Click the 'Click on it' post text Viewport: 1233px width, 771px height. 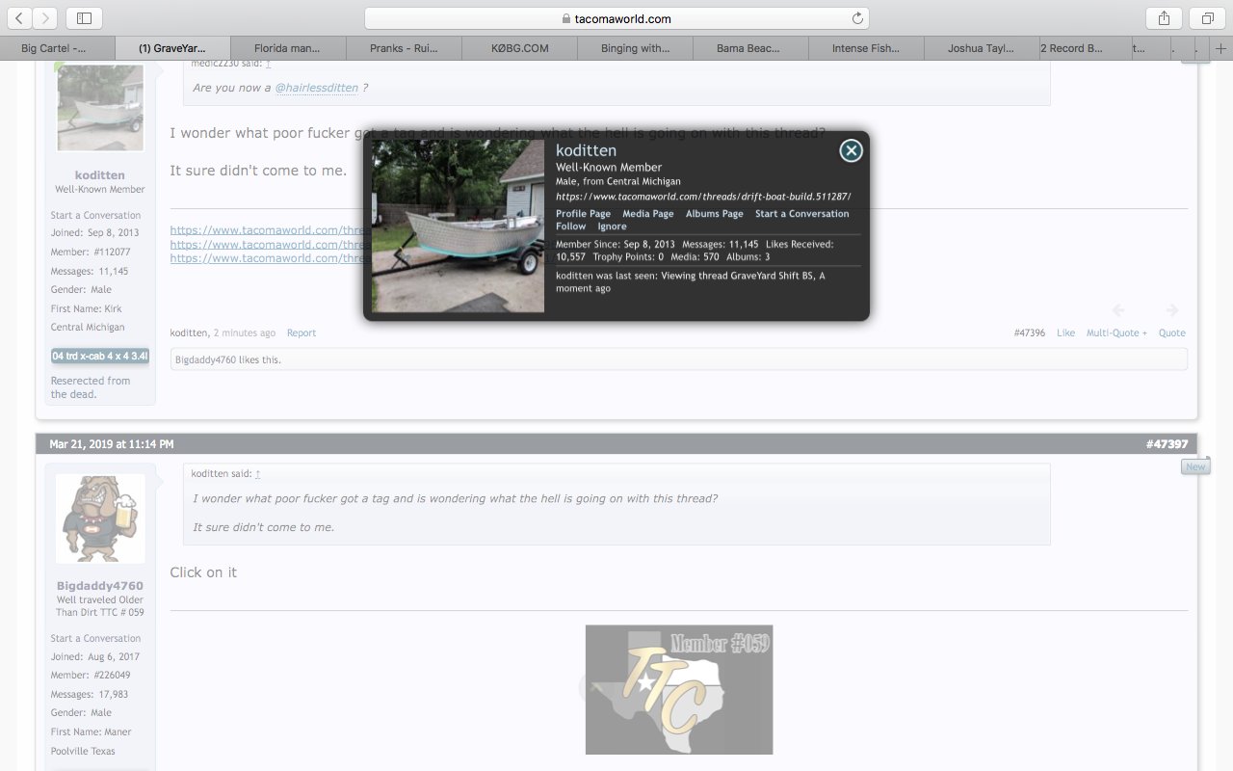coord(203,572)
